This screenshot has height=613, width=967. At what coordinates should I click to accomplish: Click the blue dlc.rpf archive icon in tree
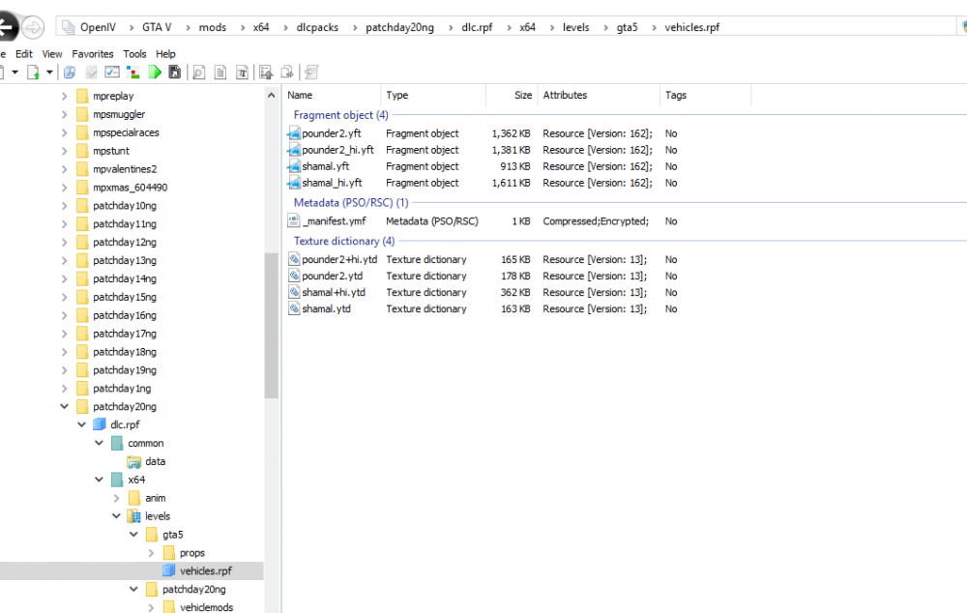coord(100,424)
